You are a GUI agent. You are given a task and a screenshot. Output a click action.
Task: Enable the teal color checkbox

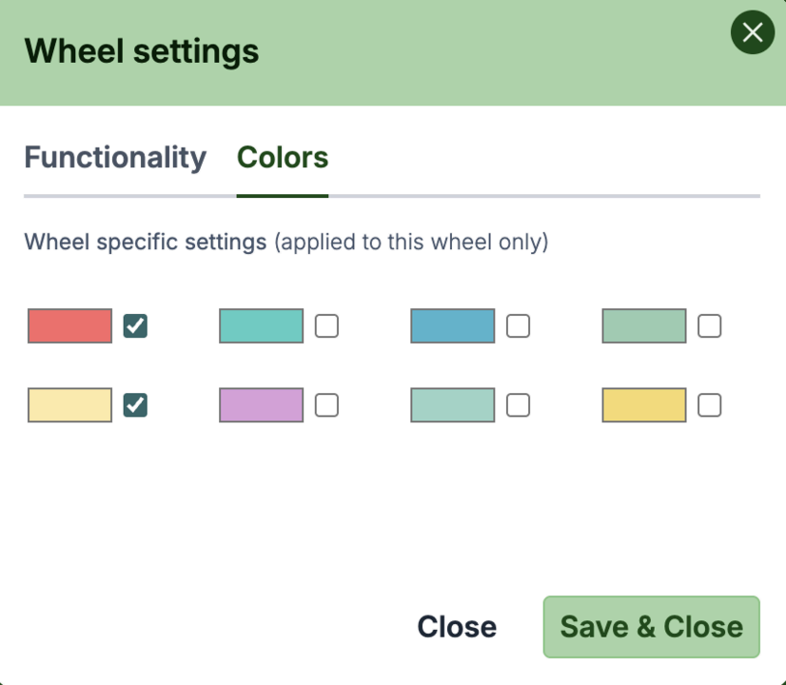click(326, 326)
